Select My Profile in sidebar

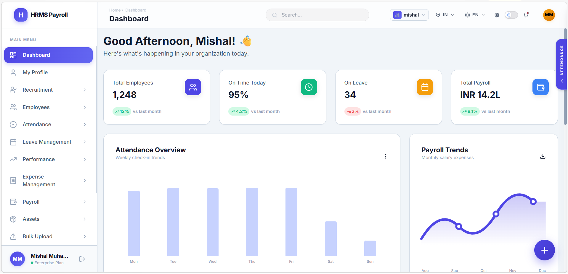35,72
